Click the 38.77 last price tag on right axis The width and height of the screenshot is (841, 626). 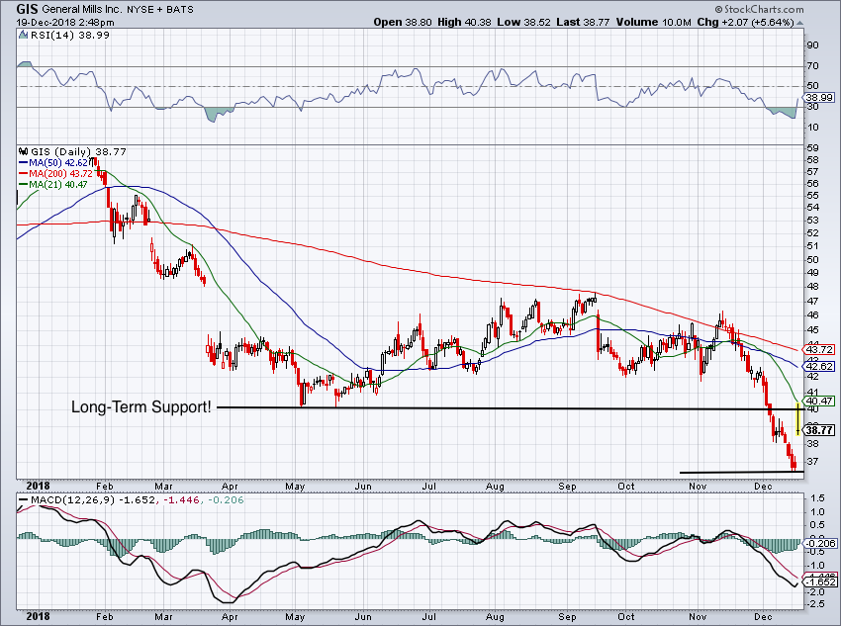(819, 430)
